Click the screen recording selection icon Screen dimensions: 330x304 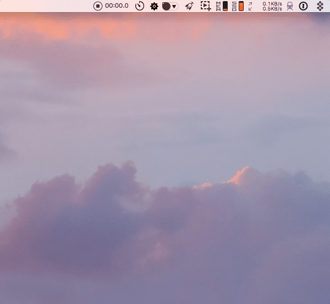click(206, 6)
